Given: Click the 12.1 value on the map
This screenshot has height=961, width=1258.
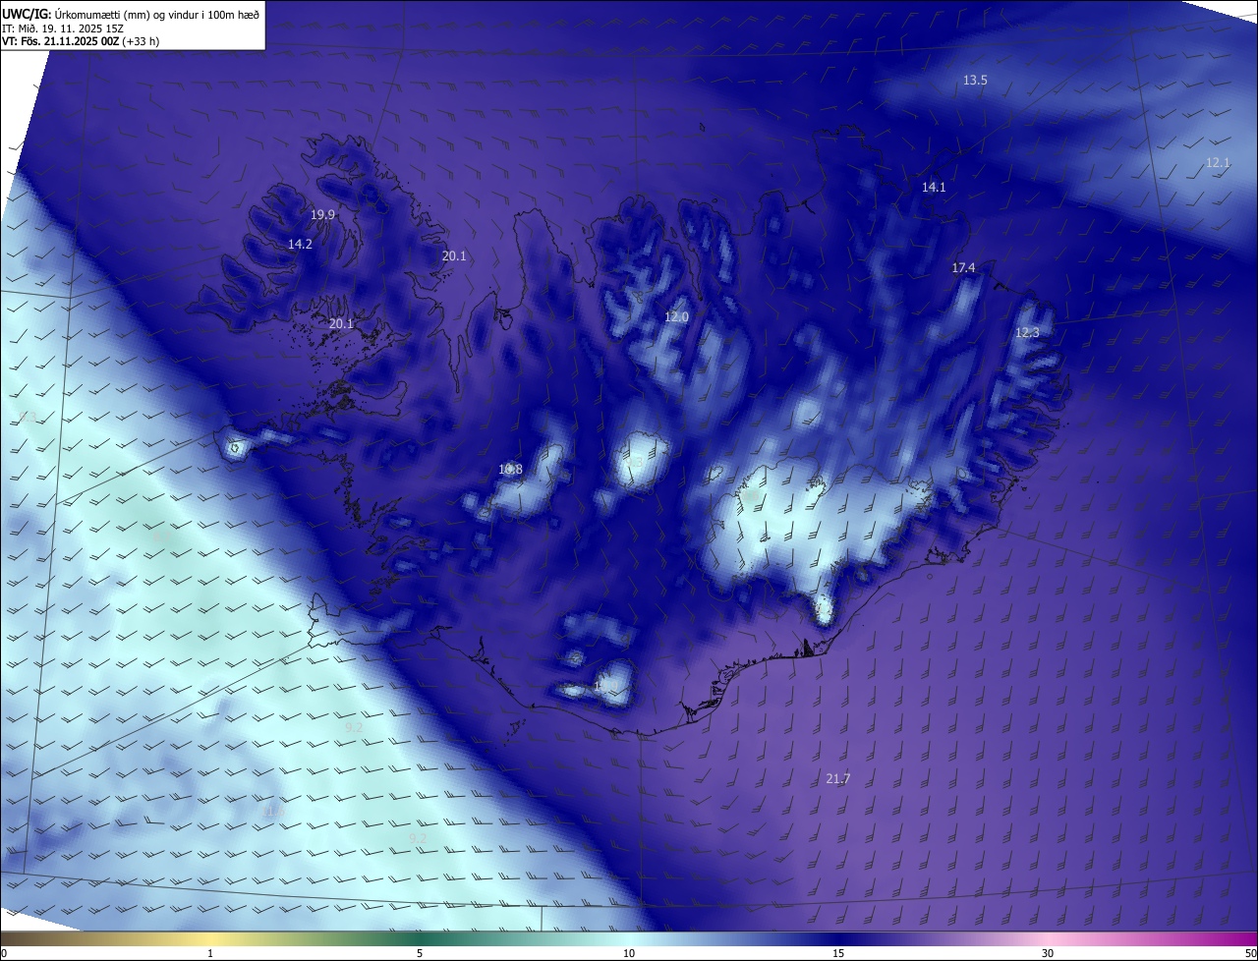Looking at the screenshot, I should (x=1218, y=163).
